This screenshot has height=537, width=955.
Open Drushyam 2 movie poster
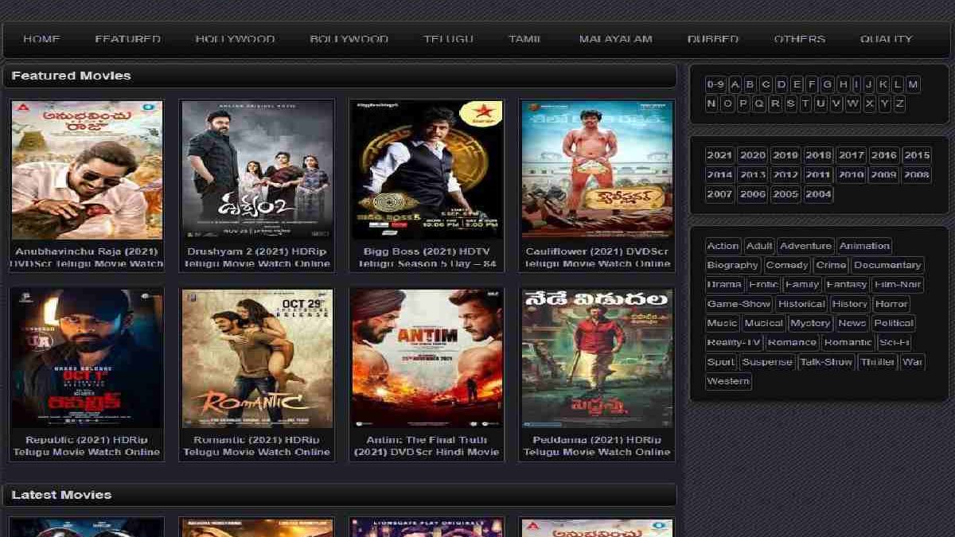pyautogui.click(x=256, y=169)
